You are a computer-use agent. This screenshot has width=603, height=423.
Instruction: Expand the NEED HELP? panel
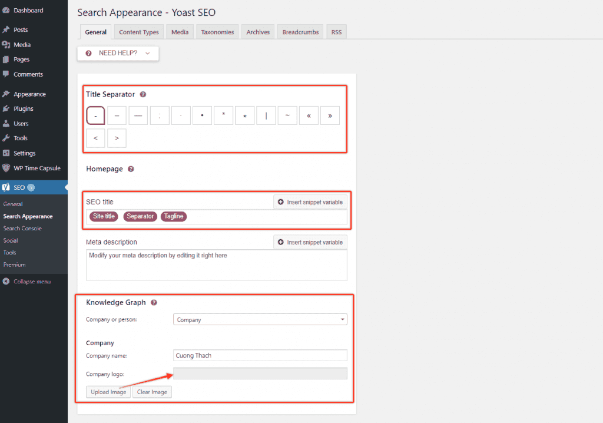118,53
